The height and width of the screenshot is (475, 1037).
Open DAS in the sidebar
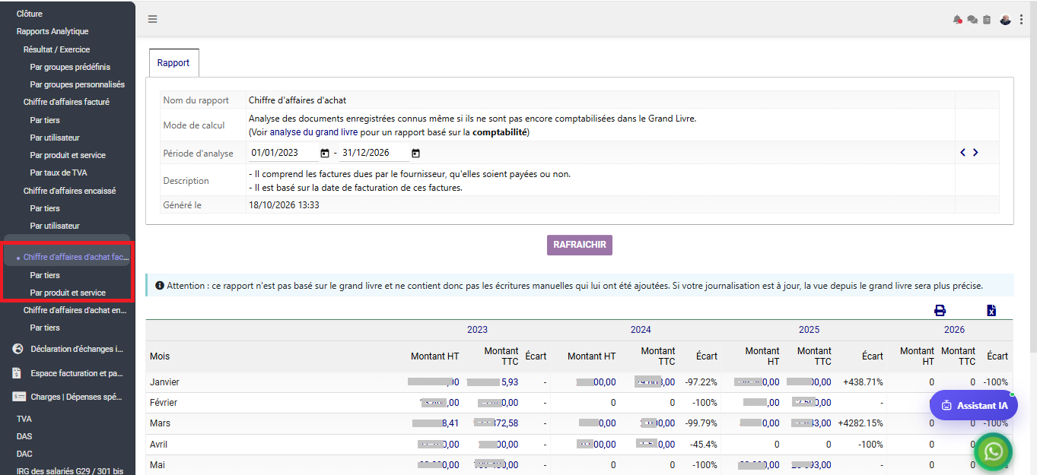coord(24,436)
